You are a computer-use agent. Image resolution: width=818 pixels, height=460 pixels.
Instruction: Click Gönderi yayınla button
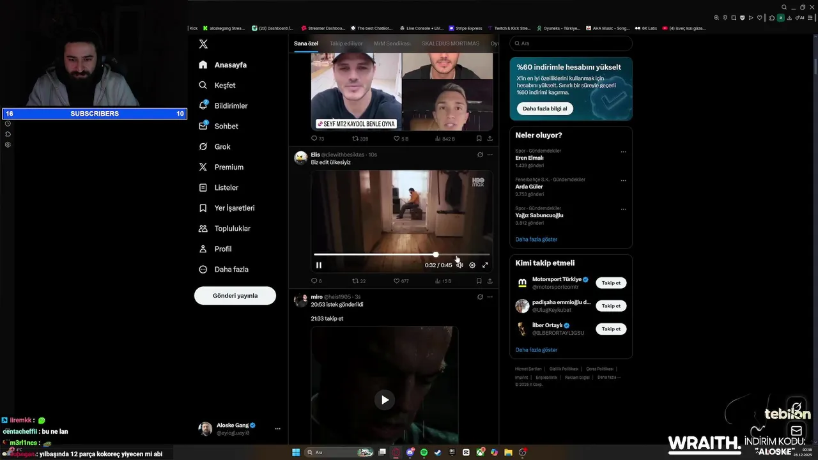pyautogui.click(x=235, y=296)
